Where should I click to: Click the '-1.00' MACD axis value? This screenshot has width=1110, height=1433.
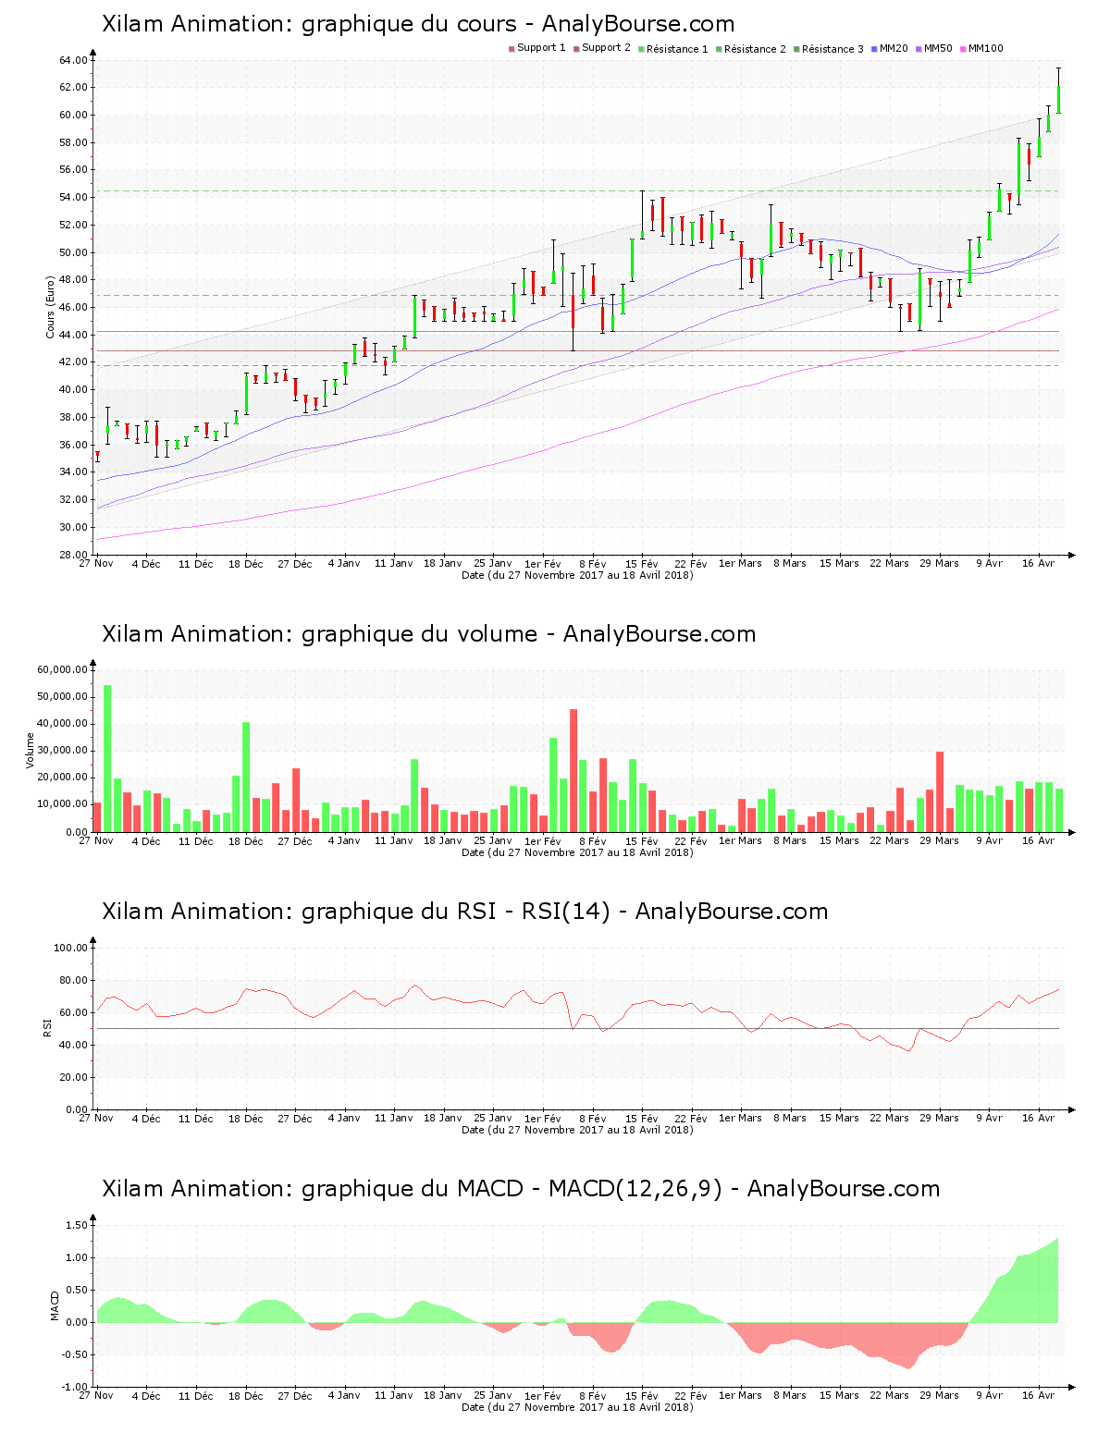click(x=74, y=1387)
